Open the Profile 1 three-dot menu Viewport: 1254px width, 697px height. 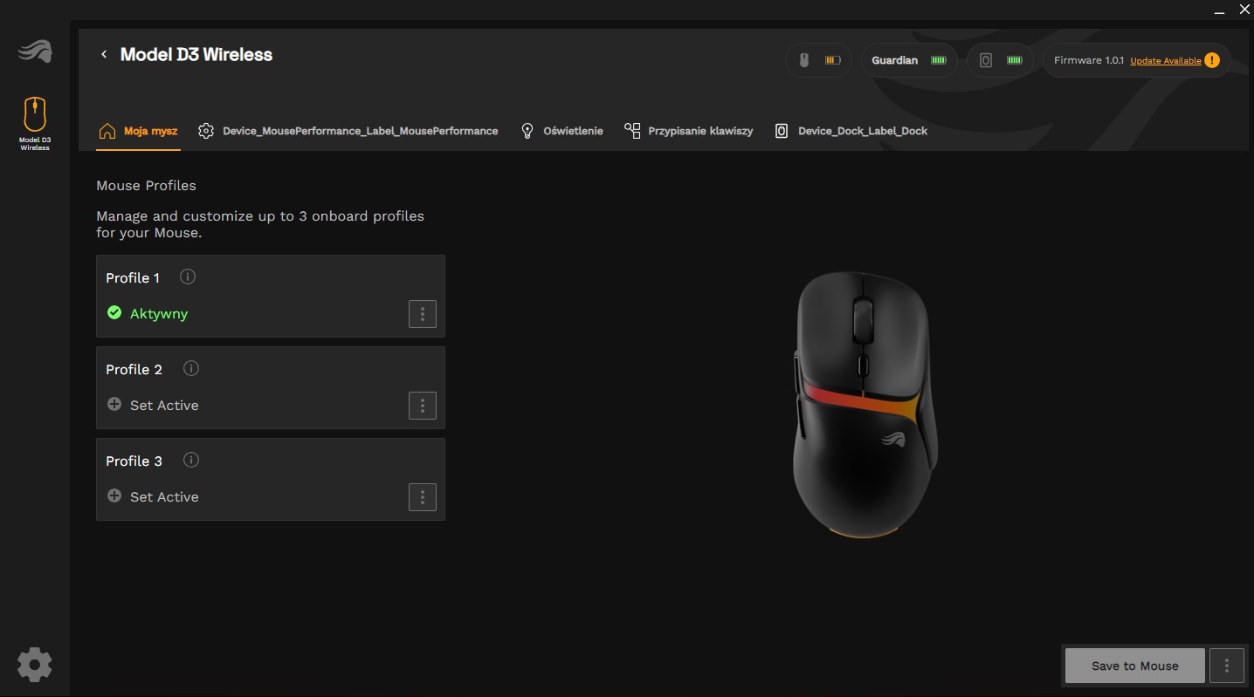(x=423, y=314)
